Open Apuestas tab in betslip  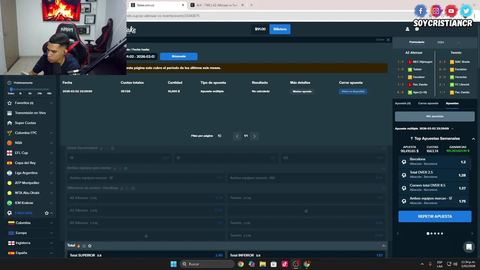[x=452, y=103]
